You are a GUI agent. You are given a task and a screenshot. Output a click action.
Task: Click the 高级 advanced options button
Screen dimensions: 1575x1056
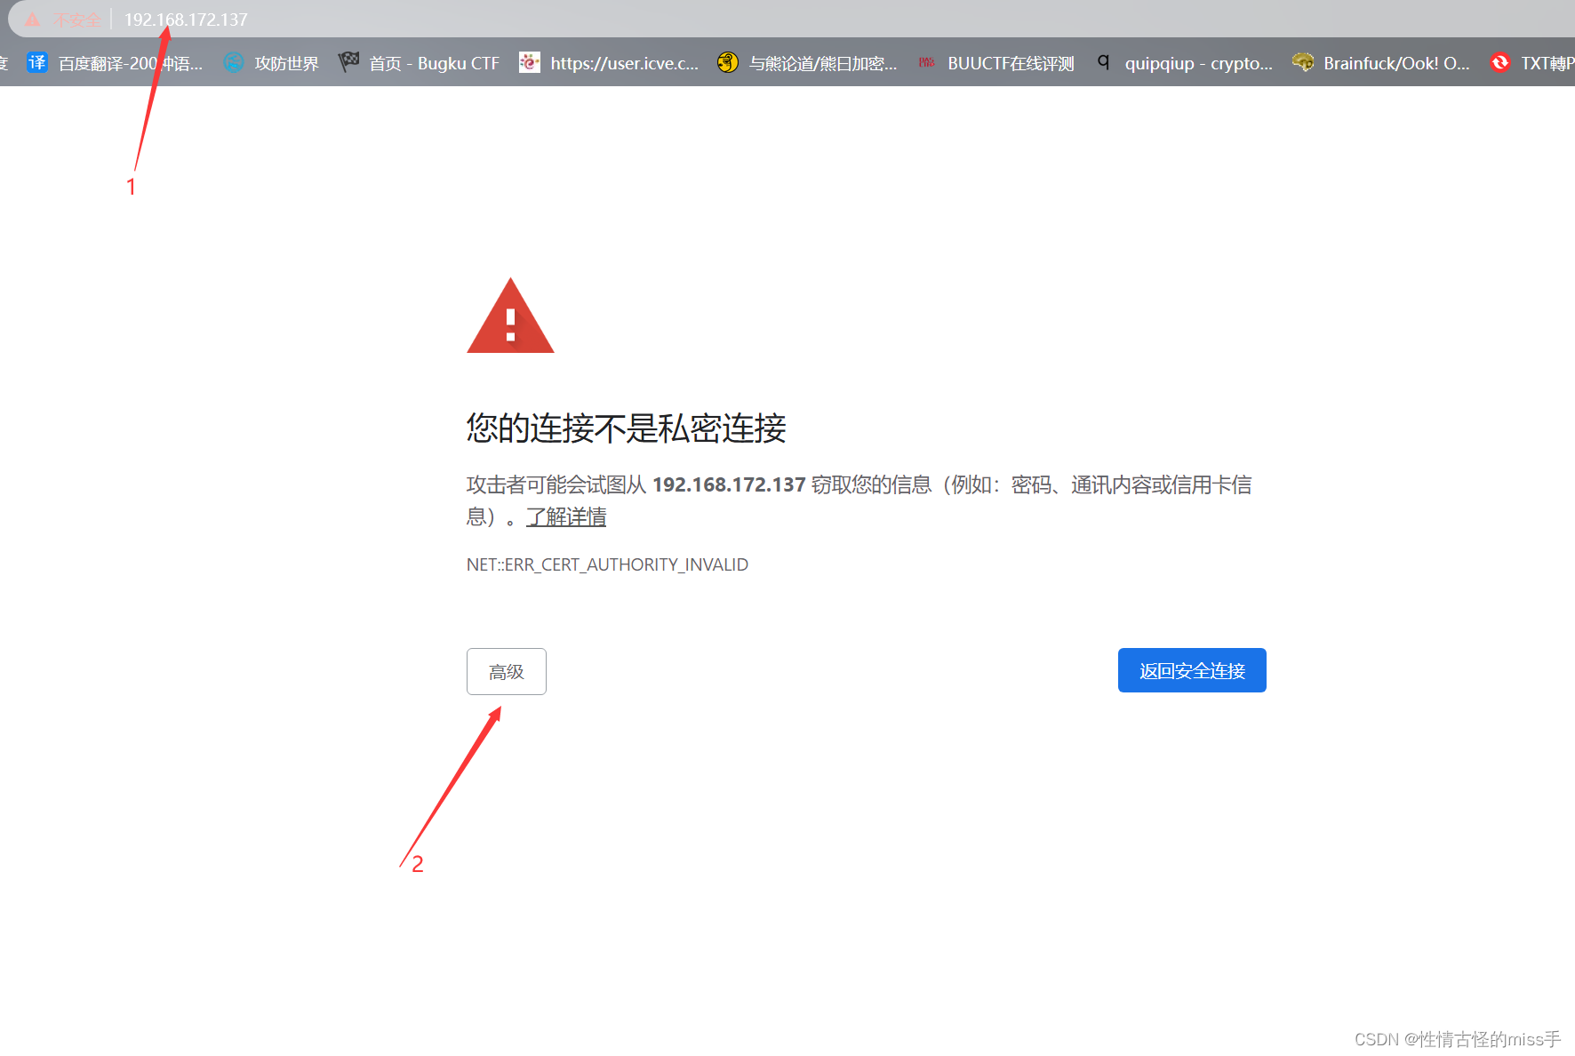click(x=506, y=672)
